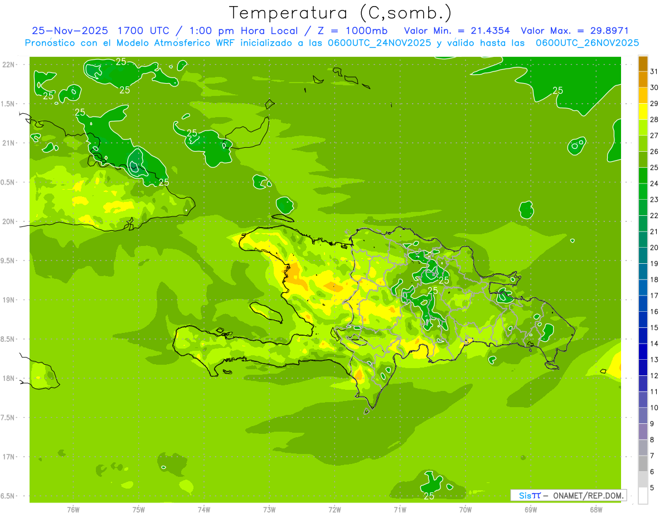Click the orange legend segment above 31
669x517 pixels.
[x=643, y=64]
